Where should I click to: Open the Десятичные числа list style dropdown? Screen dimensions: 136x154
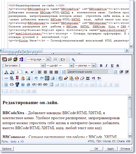point(90,72)
